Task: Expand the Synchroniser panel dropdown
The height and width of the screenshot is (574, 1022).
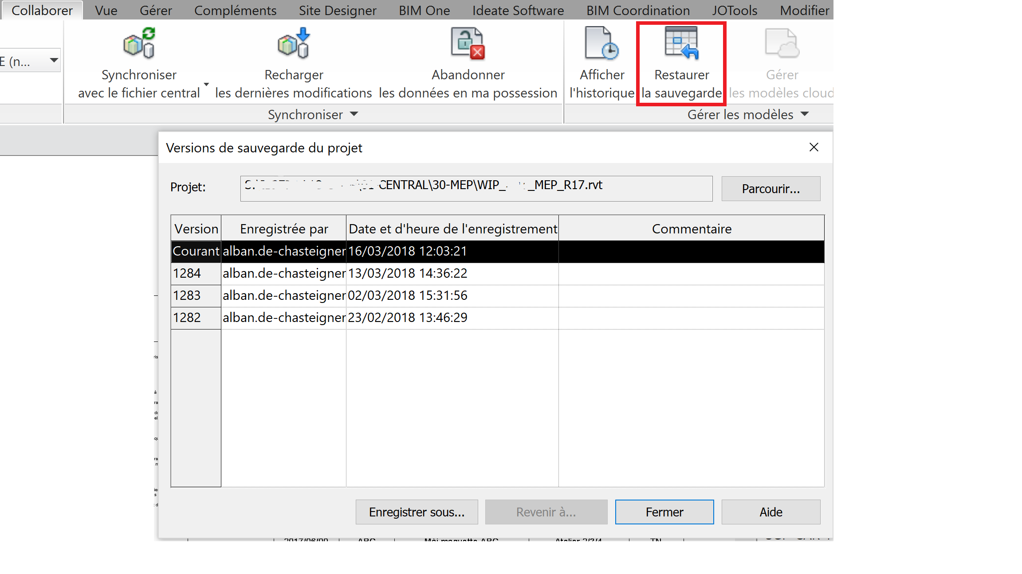Action: pos(354,114)
